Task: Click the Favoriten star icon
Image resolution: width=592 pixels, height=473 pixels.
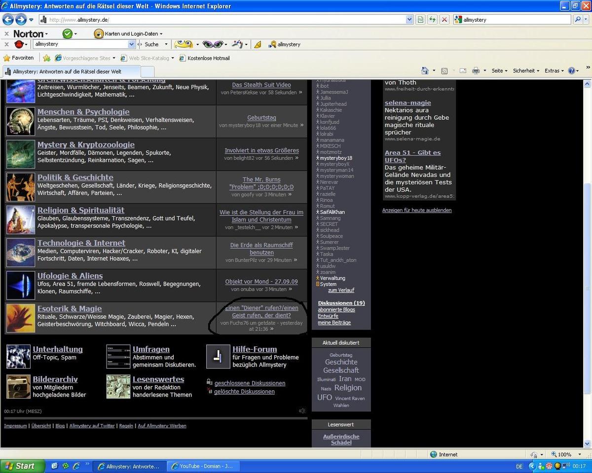Action: pos(7,58)
